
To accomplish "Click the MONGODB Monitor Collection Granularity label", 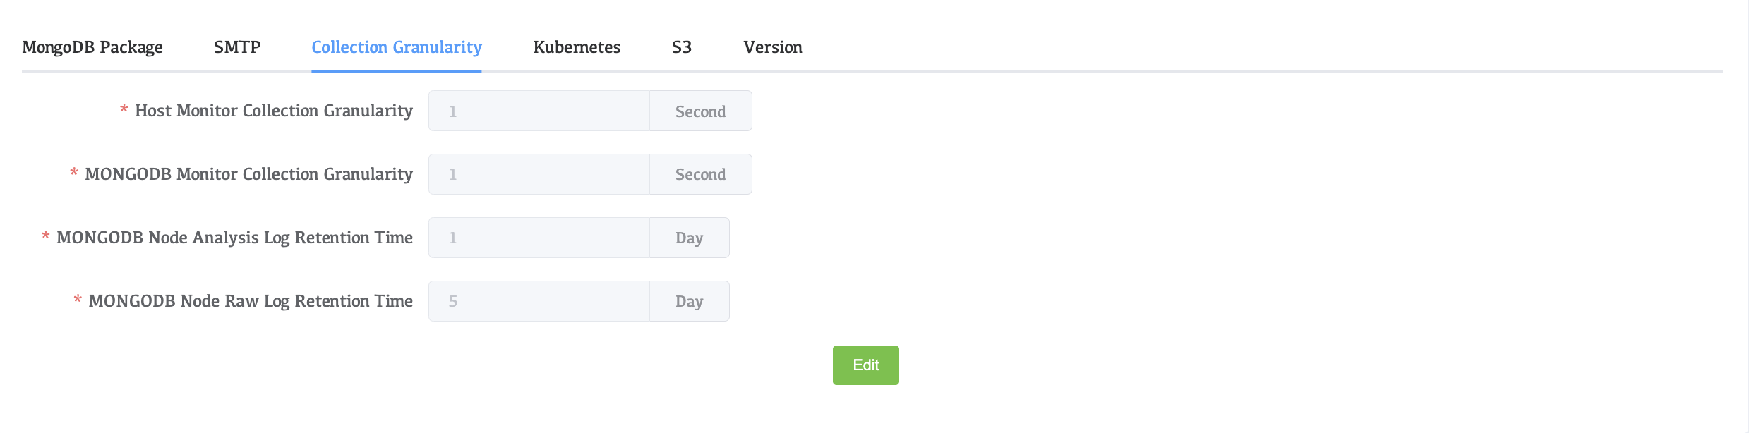I will [249, 174].
